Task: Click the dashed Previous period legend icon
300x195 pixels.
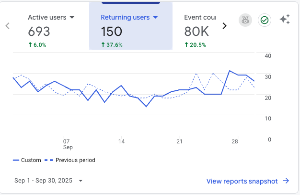Action: point(48,160)
